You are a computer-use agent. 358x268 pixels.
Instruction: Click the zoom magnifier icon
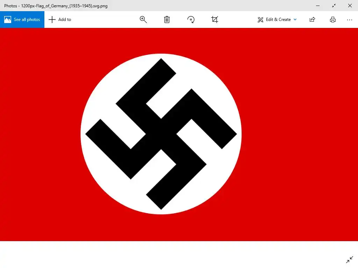tap(143, 20)
